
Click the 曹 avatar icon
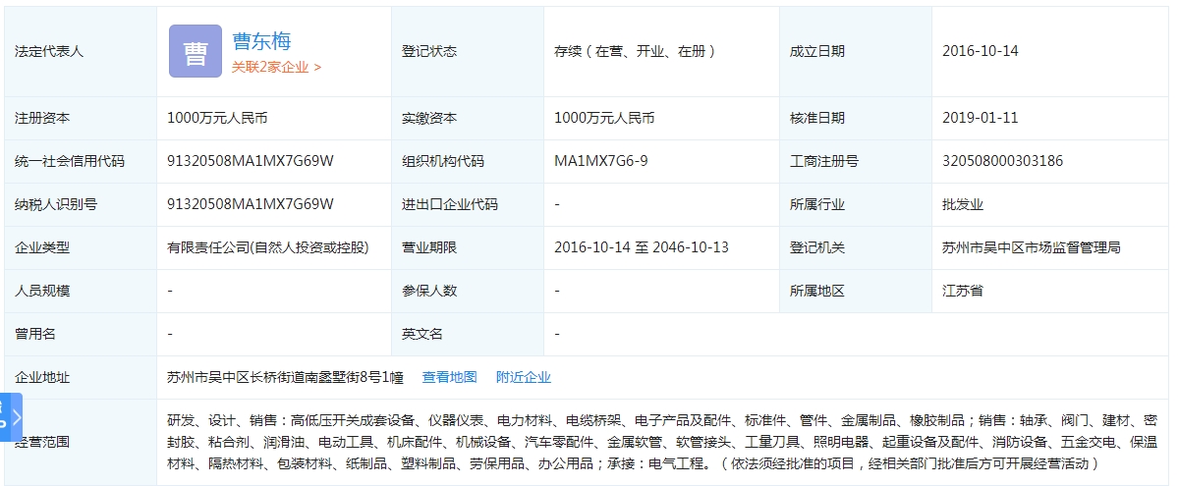(x=195, y=51)
